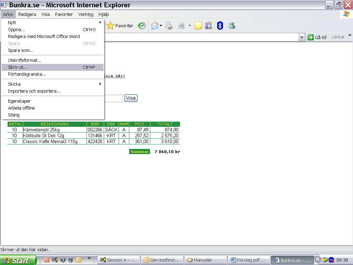Click the Bunkra.se taskbar button

(x=292, y=260)
